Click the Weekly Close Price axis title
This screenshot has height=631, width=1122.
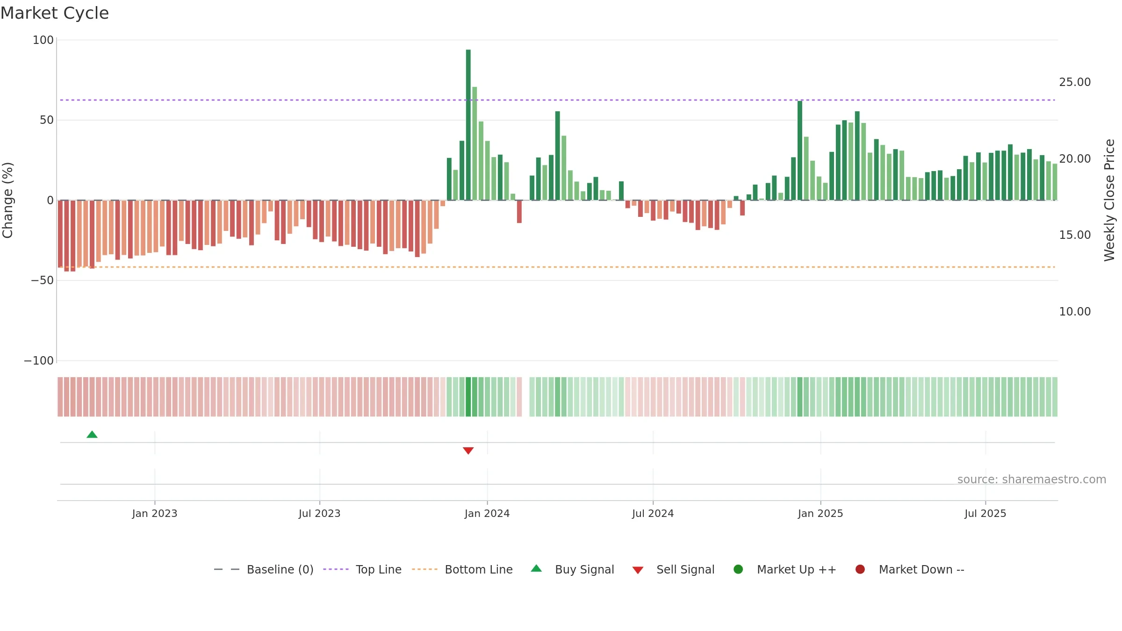click(1109, 200)
